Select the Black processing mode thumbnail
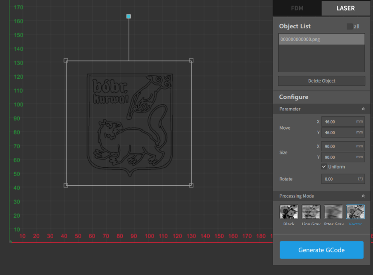 coord(289,212)
